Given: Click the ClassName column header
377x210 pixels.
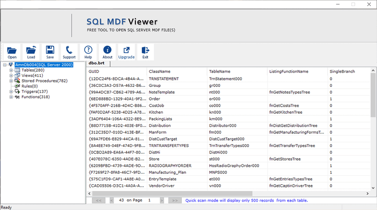Looking at the screenshot, I should click(x=177, y=71).
